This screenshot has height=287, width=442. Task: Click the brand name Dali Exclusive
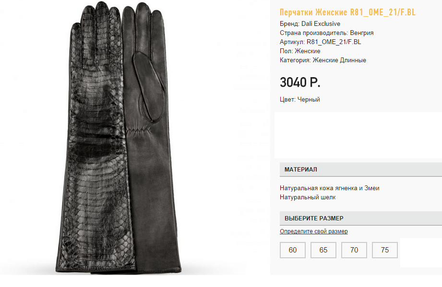tap(321, 23)
